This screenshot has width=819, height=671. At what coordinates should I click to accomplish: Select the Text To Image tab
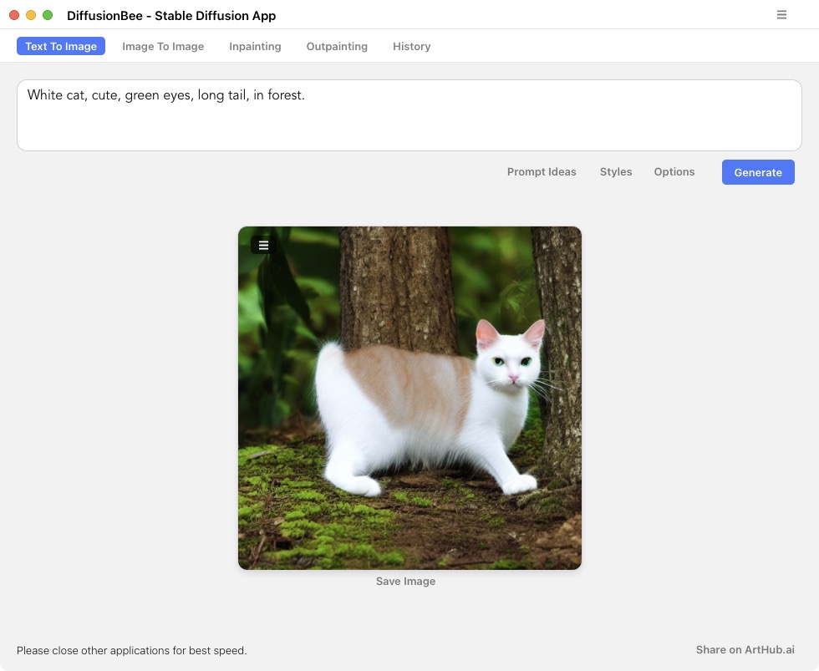click(x=60, y=46)
